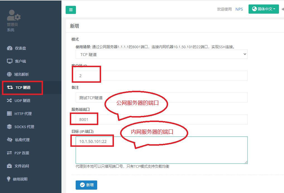284x193 pixels.
Task: Click the dashboard gauge icon
Action: click(x=9, y=48)
